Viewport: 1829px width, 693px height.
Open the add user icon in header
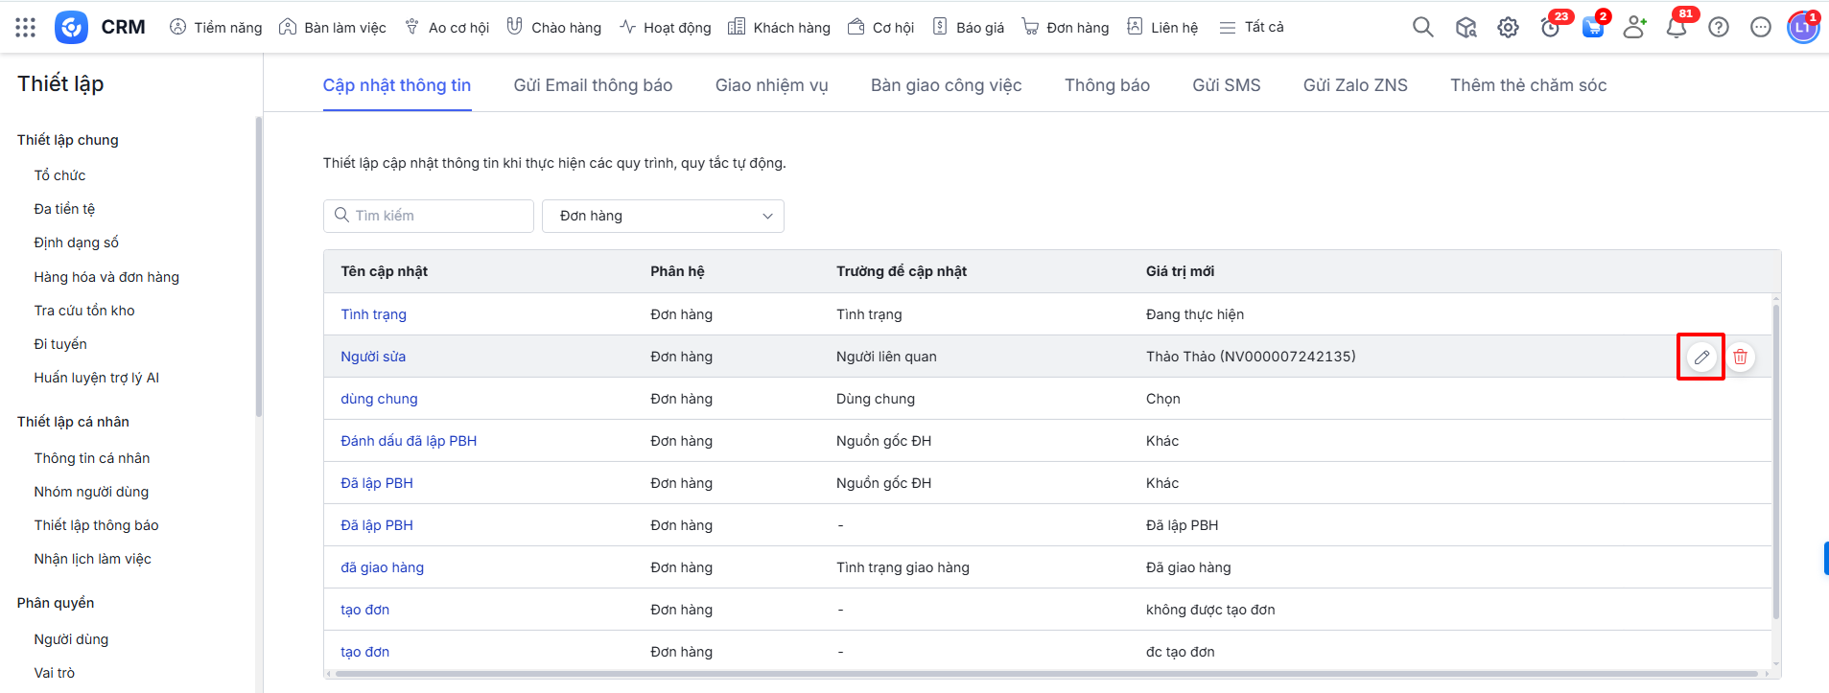(1634, 28)
